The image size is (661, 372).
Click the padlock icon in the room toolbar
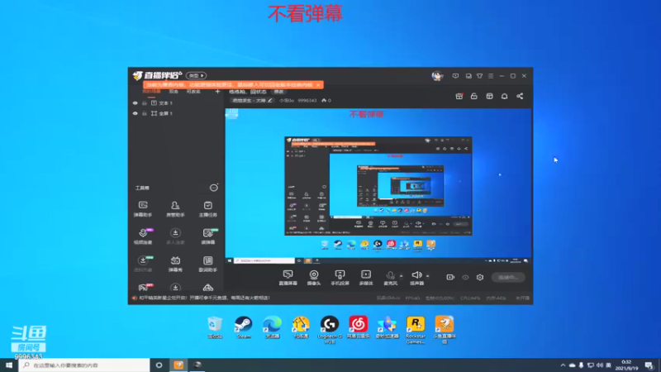point(473,96)
